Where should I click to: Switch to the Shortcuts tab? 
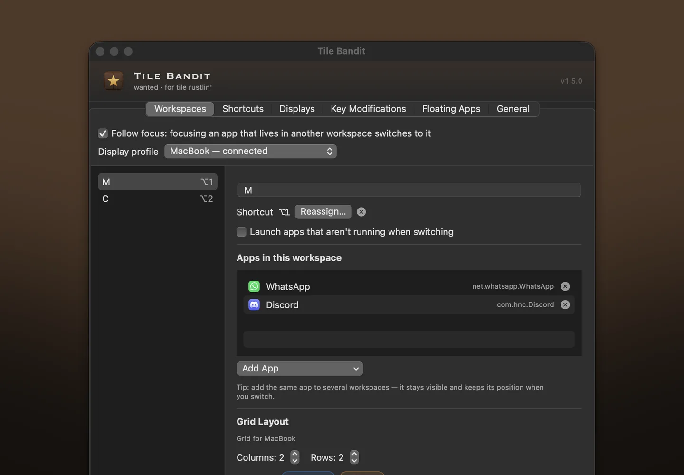[243, 109]
